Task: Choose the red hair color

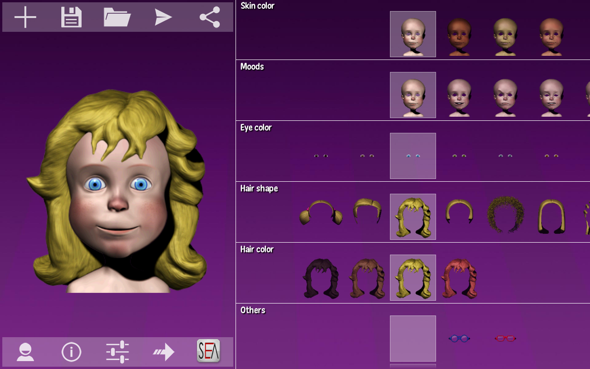Action: (x=459, y=278)
